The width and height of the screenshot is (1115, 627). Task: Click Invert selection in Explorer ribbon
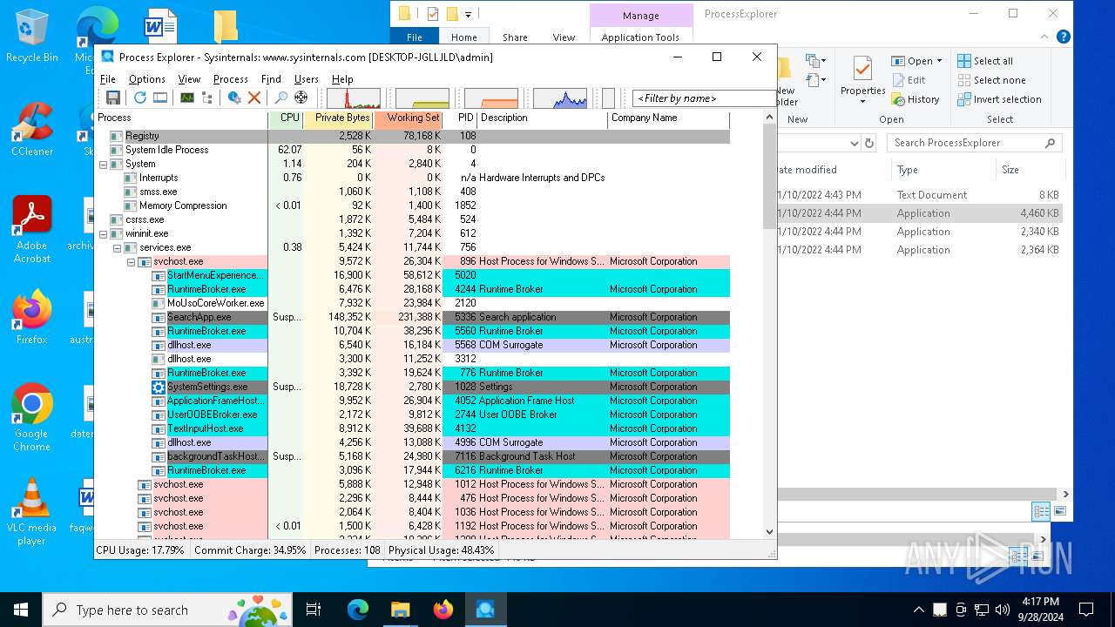(x=999, y=99)
